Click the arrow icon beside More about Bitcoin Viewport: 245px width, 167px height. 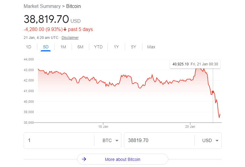(84, 159)
